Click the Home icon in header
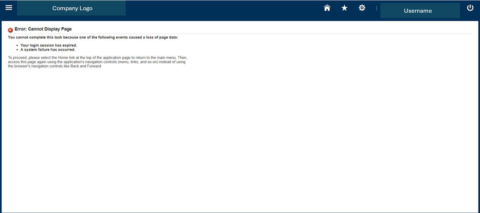The height and width of the screenshot is (213, 480). click(327, 8)
